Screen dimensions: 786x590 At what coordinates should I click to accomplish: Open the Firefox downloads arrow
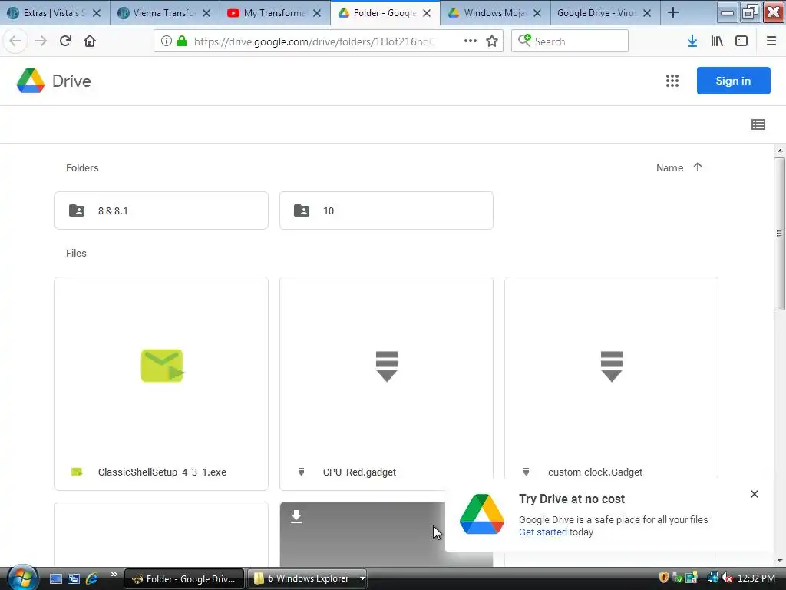[x=692, y=41]
